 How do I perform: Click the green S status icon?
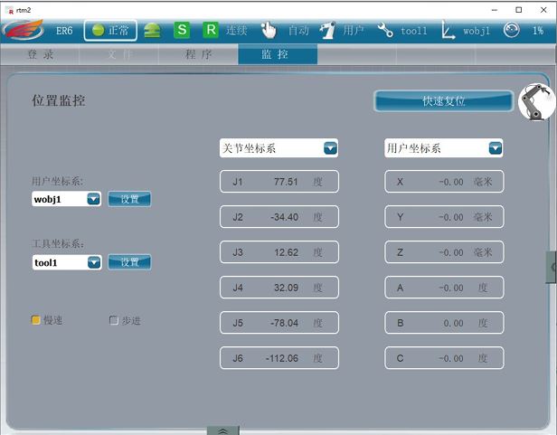[x=182, y=30]
